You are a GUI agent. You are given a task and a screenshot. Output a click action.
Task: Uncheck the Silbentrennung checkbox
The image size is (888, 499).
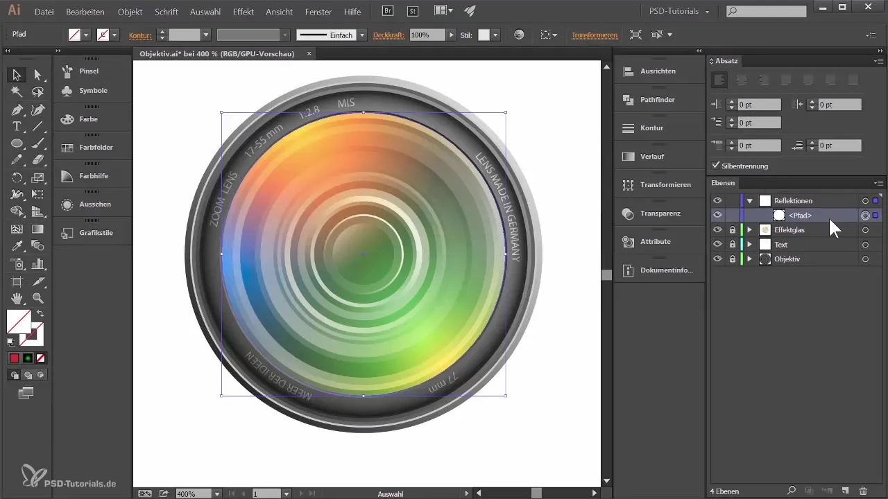pyautogui.click(x=717, y=166)
